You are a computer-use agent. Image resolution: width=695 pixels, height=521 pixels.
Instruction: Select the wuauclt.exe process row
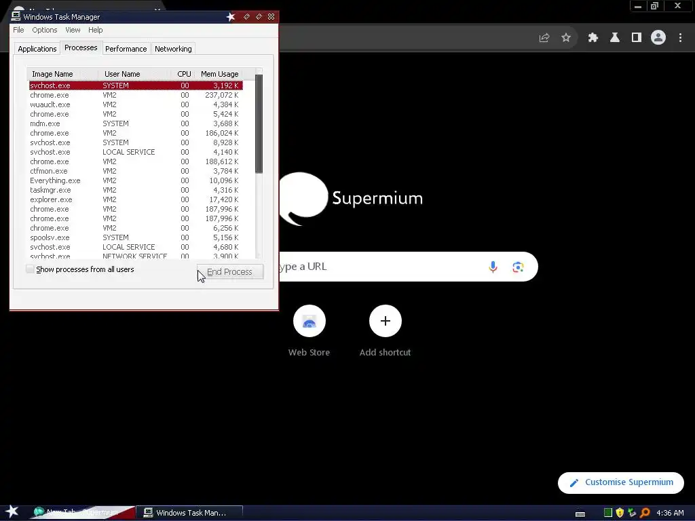pos(136,104)
